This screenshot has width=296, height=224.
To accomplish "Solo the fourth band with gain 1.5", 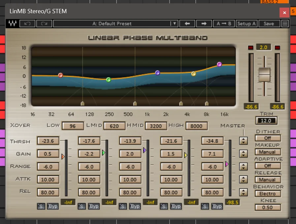I will point(164,206).
